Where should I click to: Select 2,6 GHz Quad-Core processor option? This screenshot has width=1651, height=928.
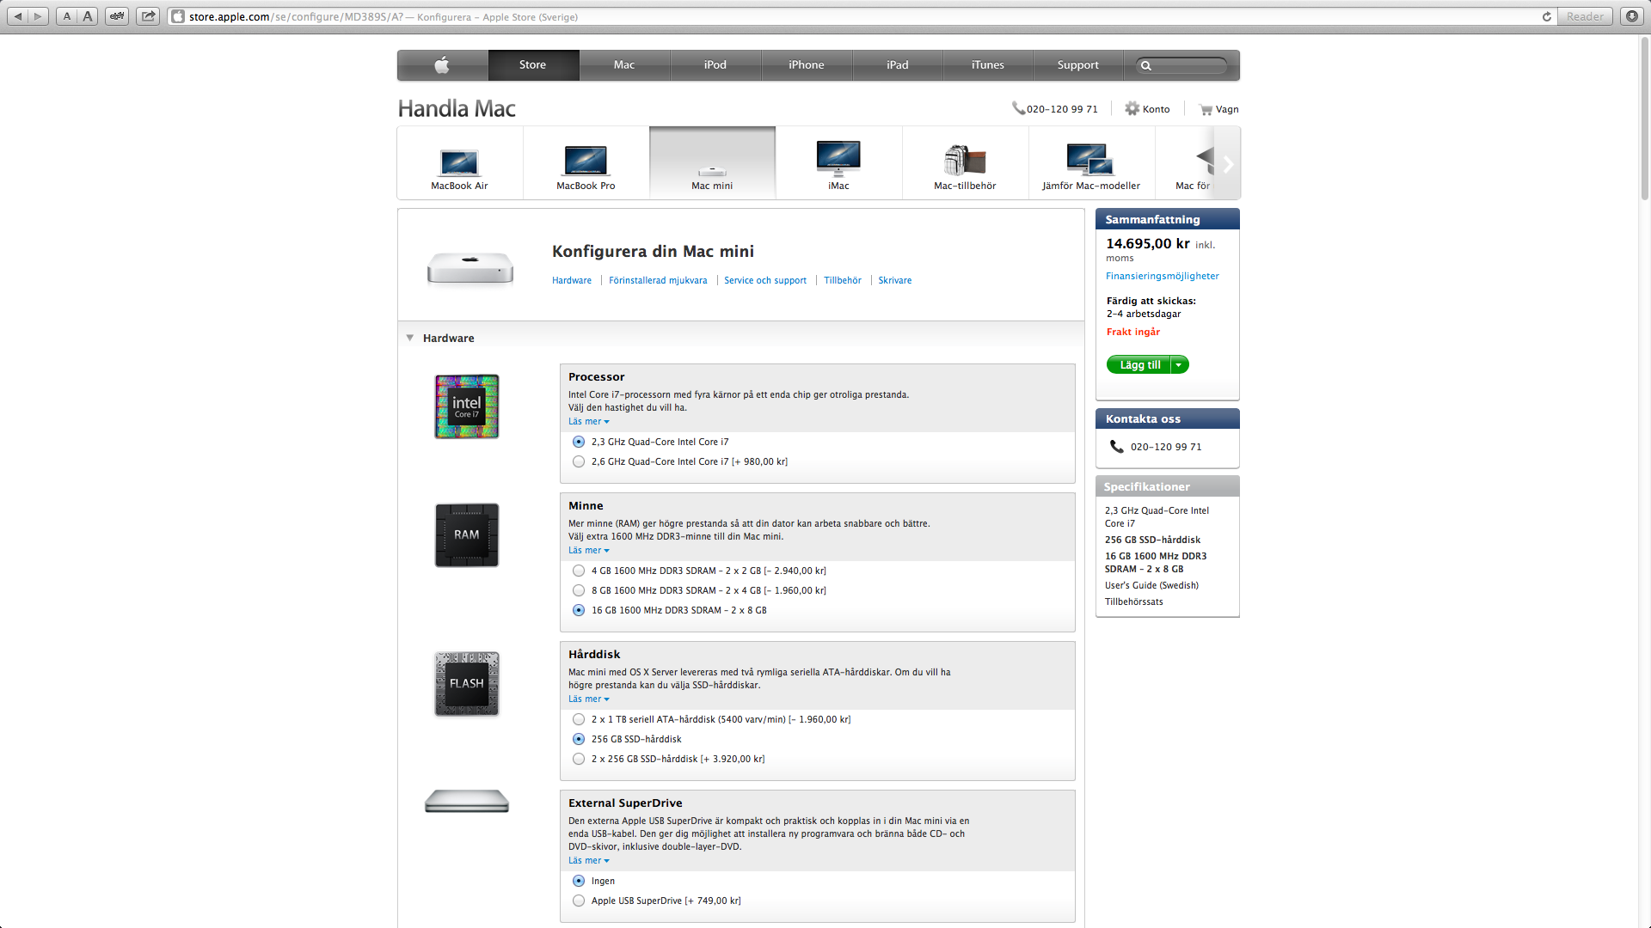(x=579, y=462)
